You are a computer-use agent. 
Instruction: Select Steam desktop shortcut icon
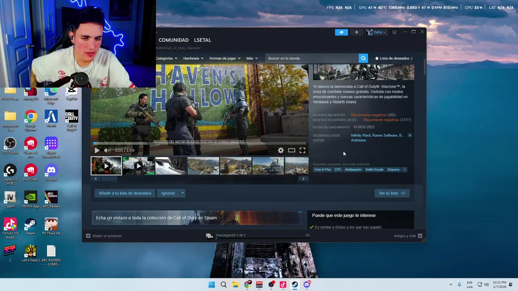(x=30, y=226)
